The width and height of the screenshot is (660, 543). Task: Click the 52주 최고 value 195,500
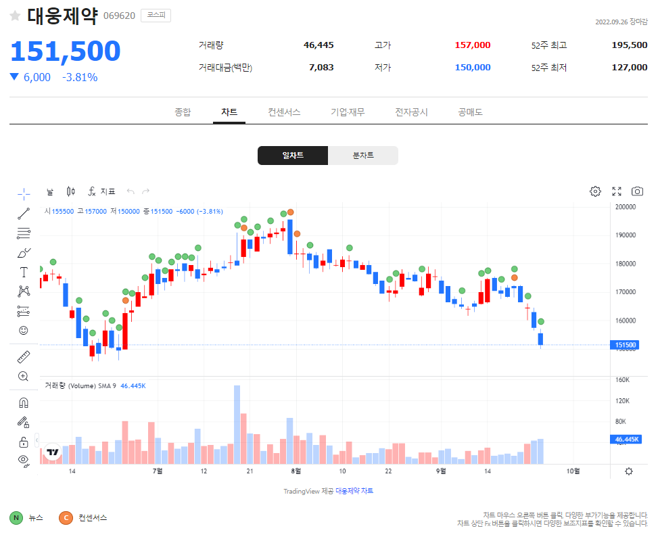coord(630,45)
